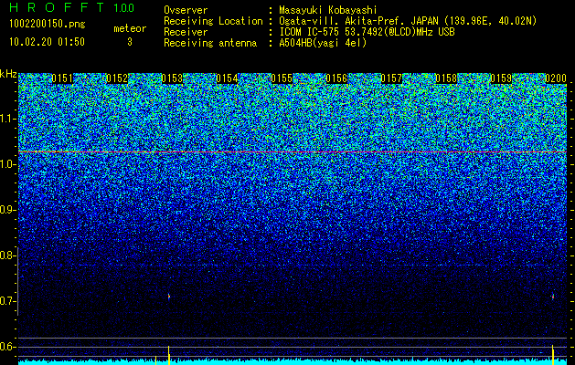This screenshot has width=575, height=365.
Task: Click the 0.8 kHz axis label
Action: tap(7, 255)
